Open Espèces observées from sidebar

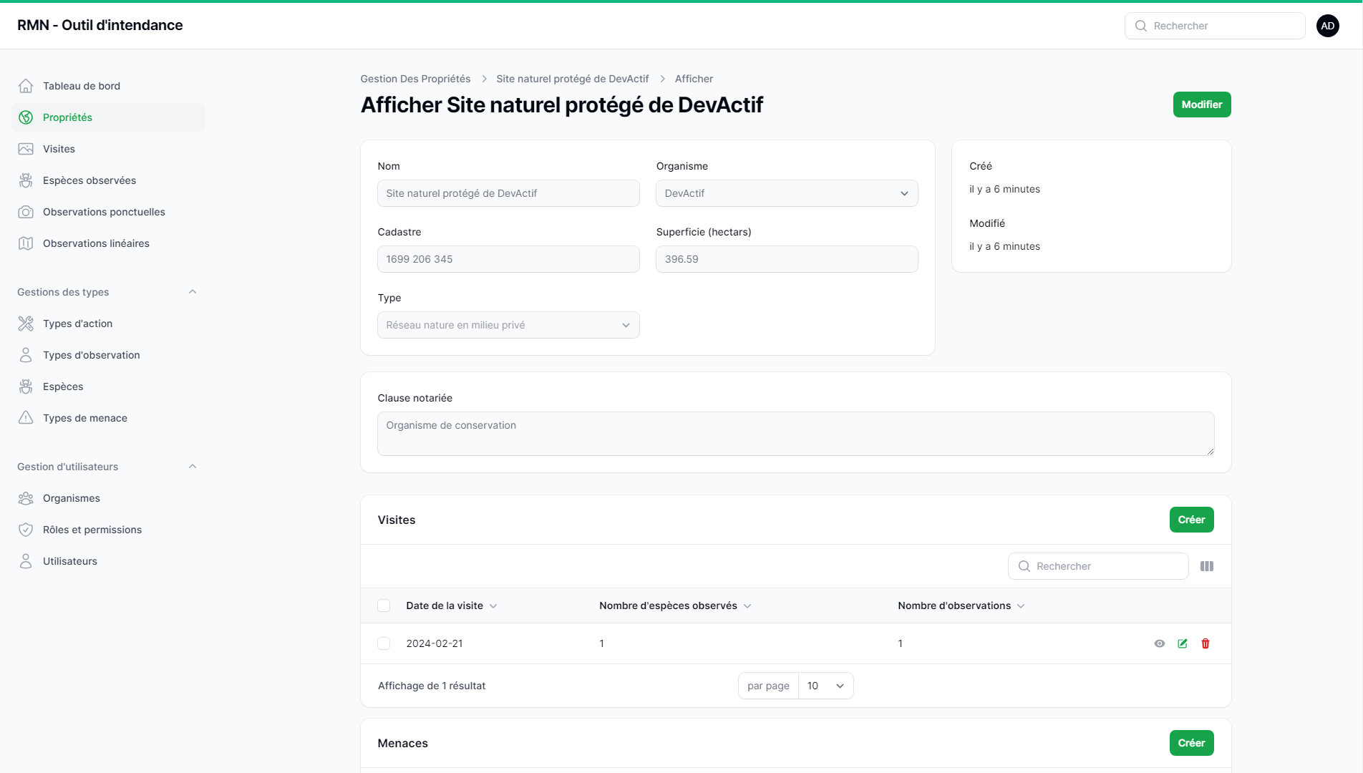point(89,180)
